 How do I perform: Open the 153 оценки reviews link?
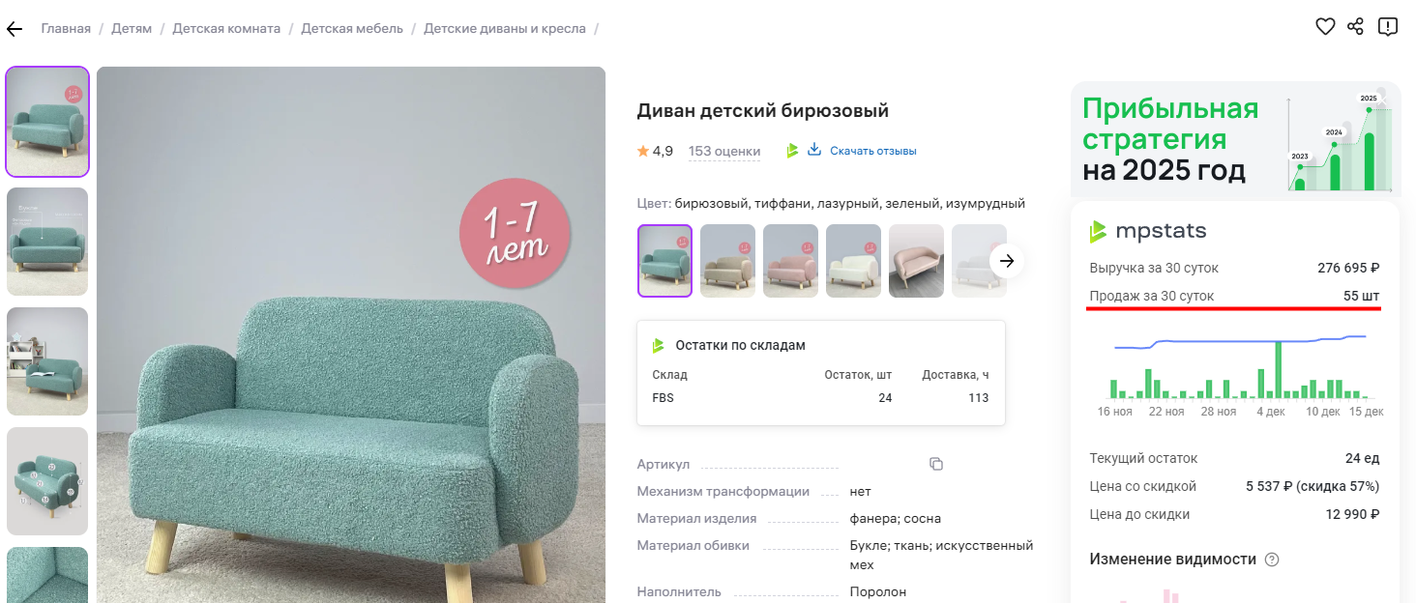coord(724,151)
